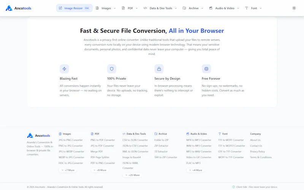Open the Image Resizer tool
The width and height of the screenshot is (304, 190).
click(x=74, y=8)
